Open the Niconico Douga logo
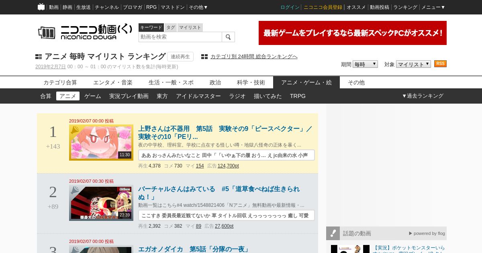 click(85, 32)
